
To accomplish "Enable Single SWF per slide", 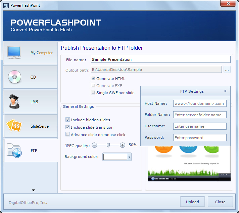I will click(x=93, y=92).
